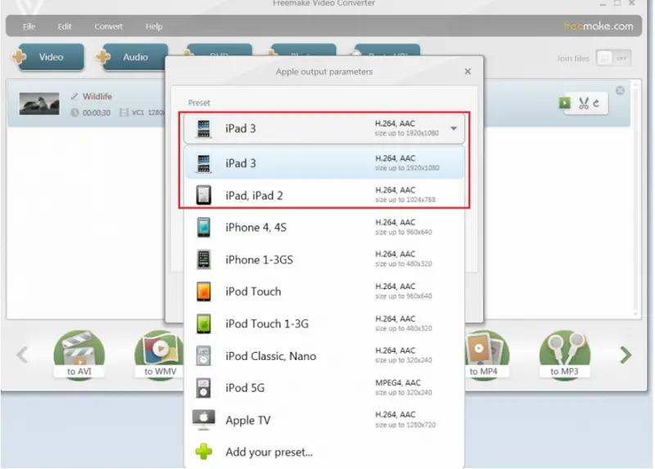Select the iPad, iPad 2 preset
655x469 pixels.
click(324, 195)
